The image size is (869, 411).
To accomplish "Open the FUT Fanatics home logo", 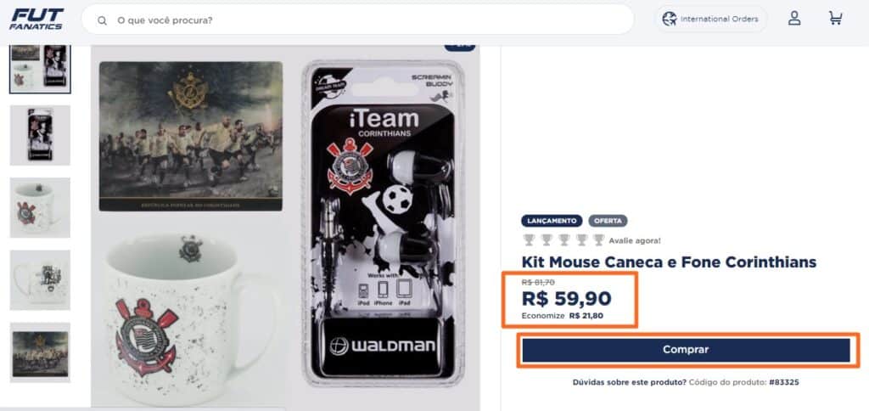I will (36, 19).
